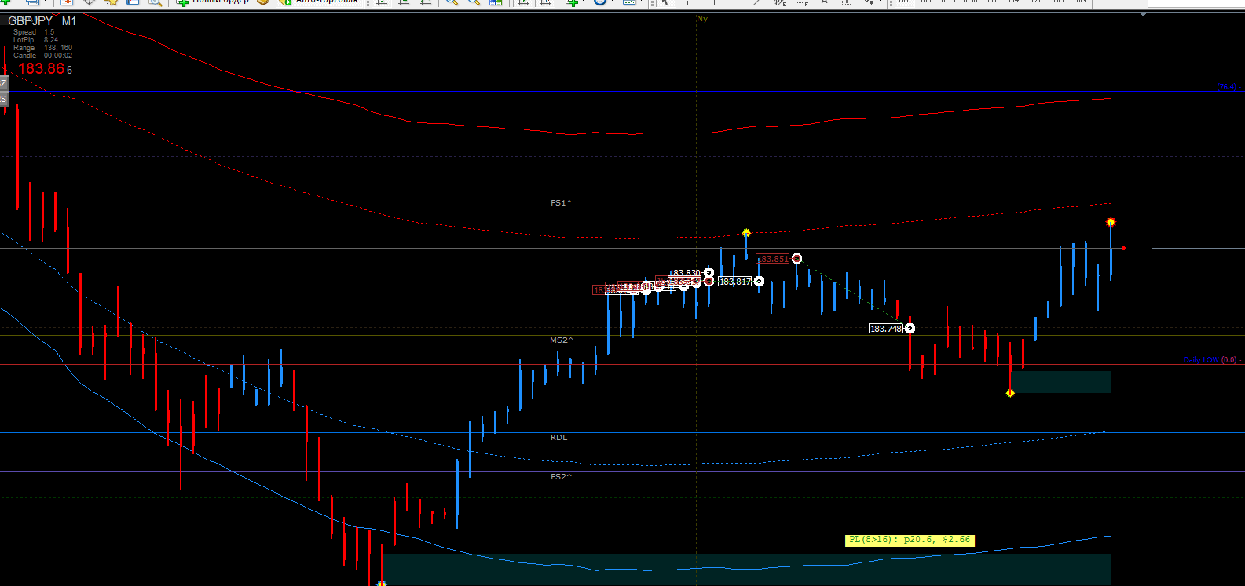Click the Ny session marker label
The height and width of the screenshot is (586, 1245).
pyautogui.click(x=702, y=19)
